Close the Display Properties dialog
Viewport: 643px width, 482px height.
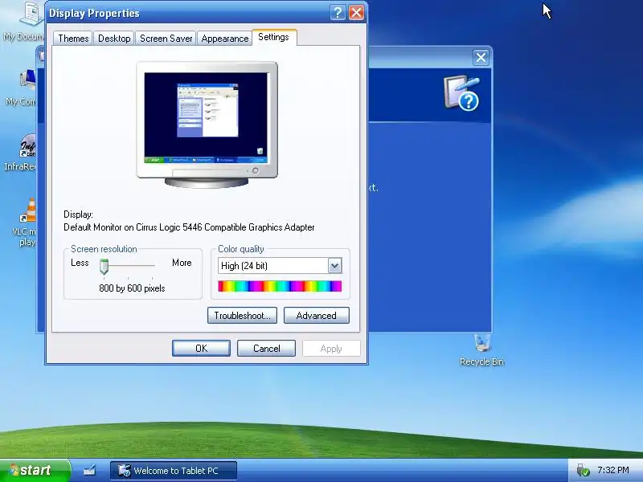[x=356, y=13]
